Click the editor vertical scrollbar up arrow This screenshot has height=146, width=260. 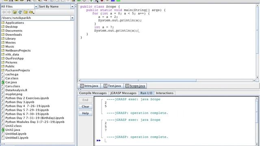[257, 5]
